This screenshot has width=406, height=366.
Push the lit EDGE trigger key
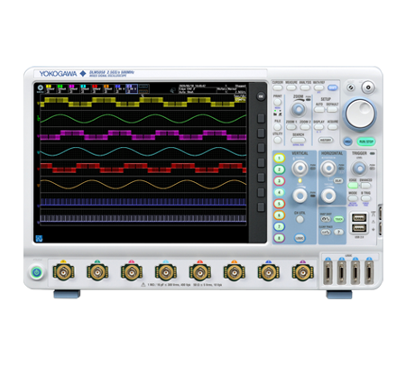[x=353, y=186]
